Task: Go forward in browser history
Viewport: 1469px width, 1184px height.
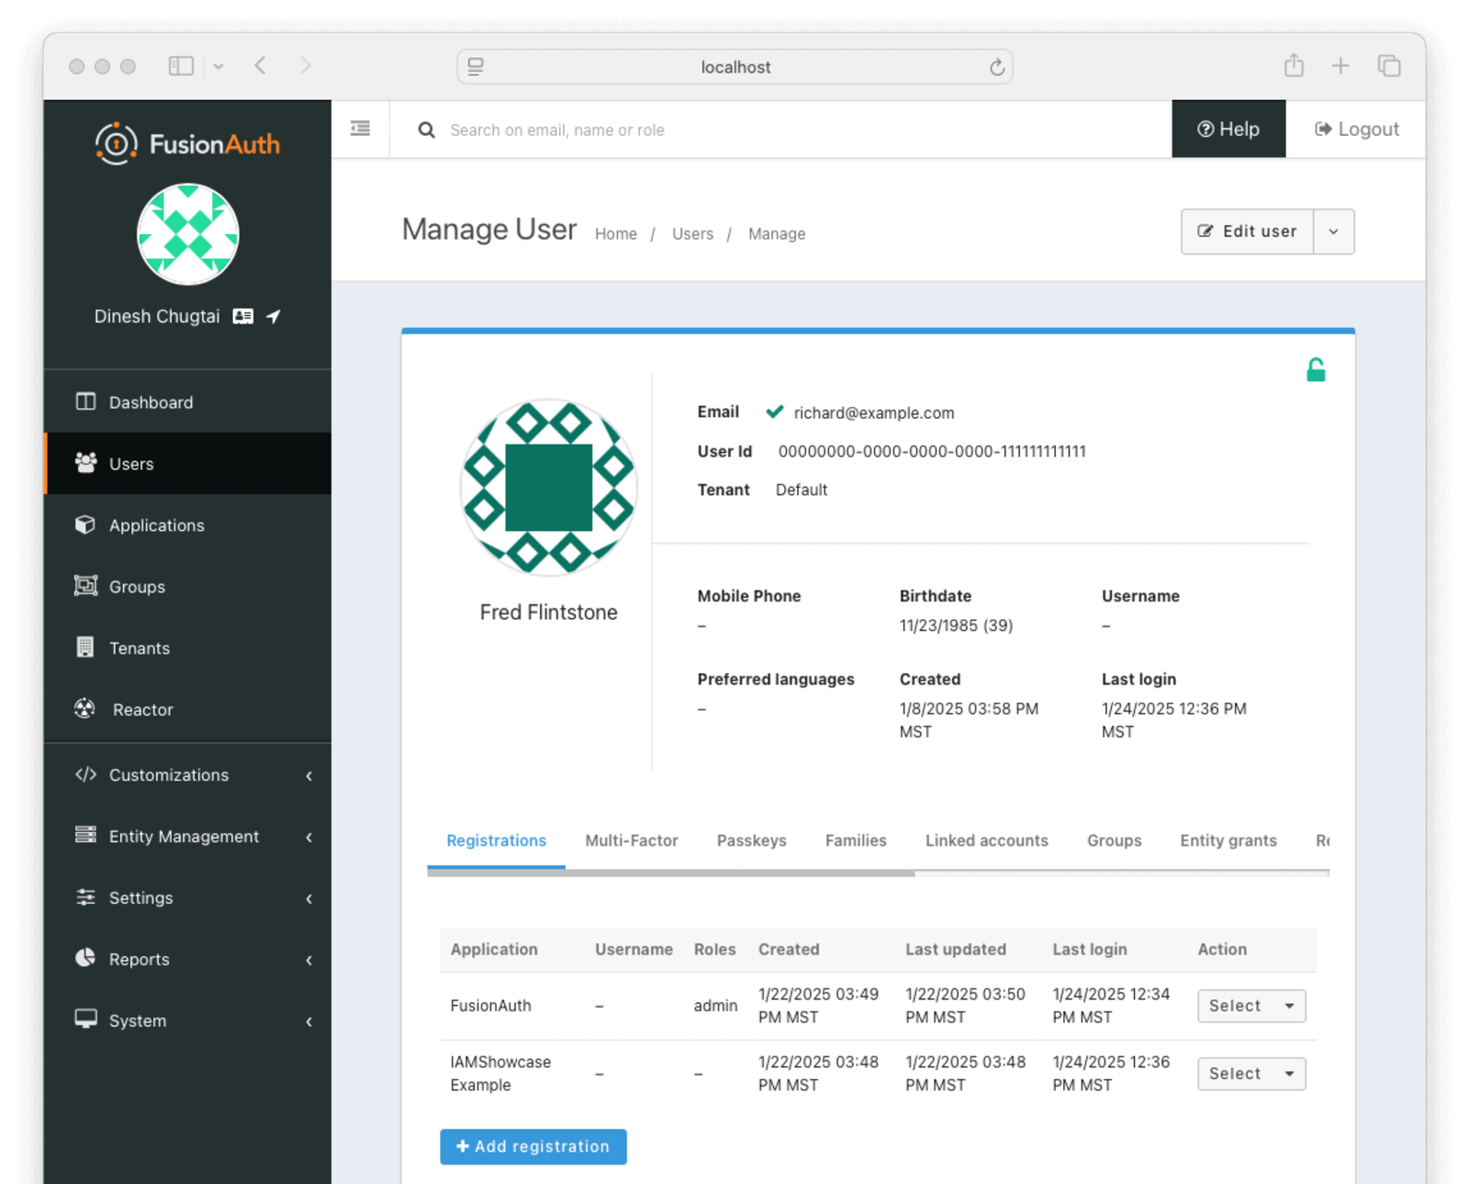Action: pos(306,66)
